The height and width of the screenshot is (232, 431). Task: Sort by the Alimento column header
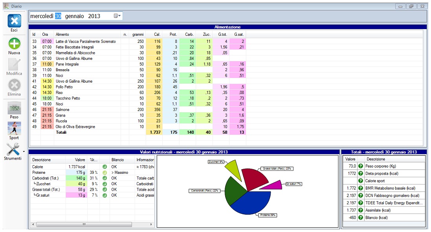click(87, 34)
